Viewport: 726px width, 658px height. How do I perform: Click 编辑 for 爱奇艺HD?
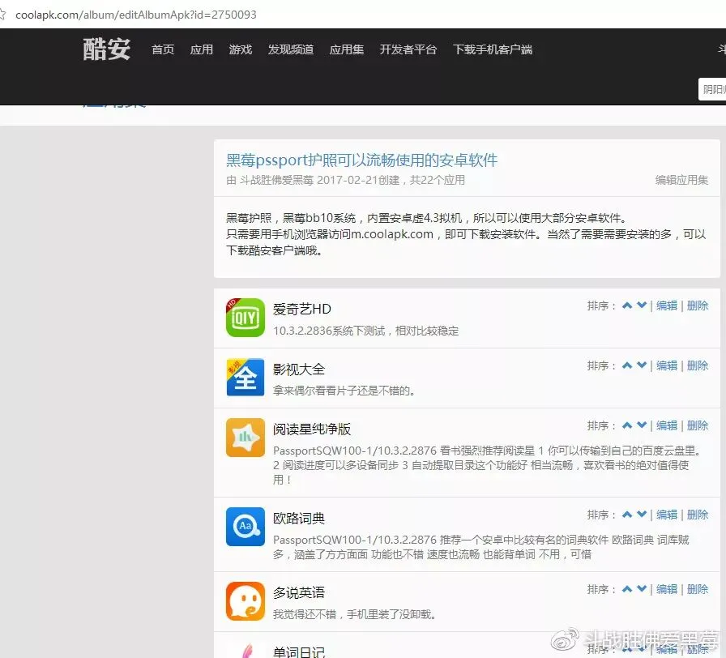(x=667, y=305)
